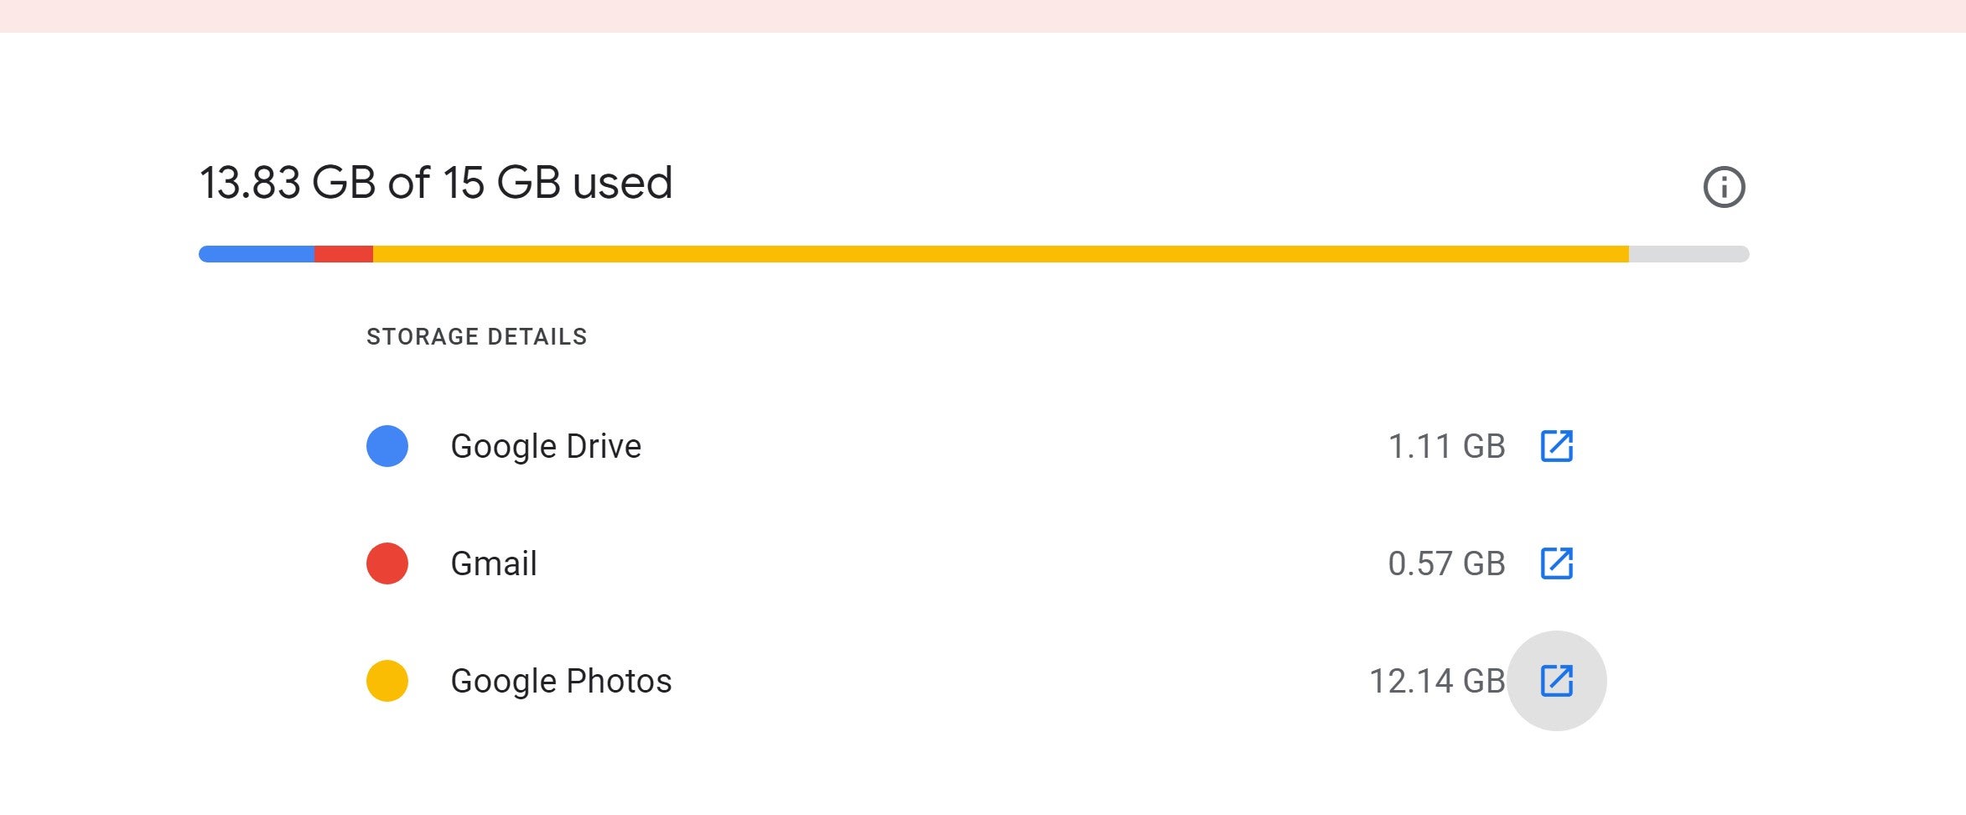
Task: Click gray unused segment of storage bar
Action: 1689,254
